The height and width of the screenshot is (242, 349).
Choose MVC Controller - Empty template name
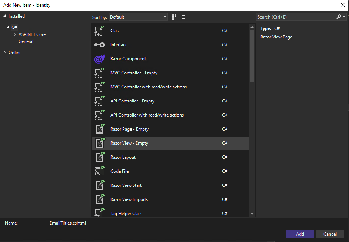tap(134, 73)
